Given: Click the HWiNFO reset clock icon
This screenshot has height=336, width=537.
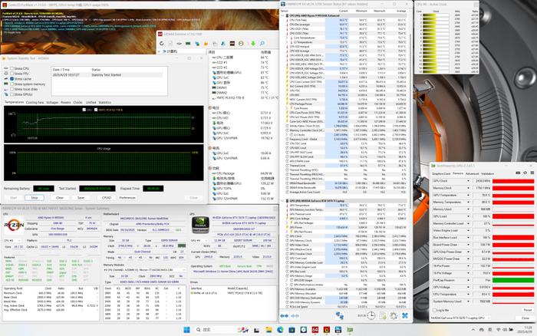Looking at the screenshot, I should pyautogui.click(x=371, y=315).
